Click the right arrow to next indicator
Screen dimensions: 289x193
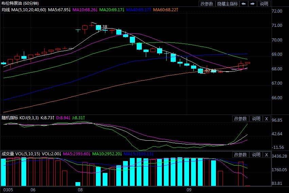click(x=252, y=4)
